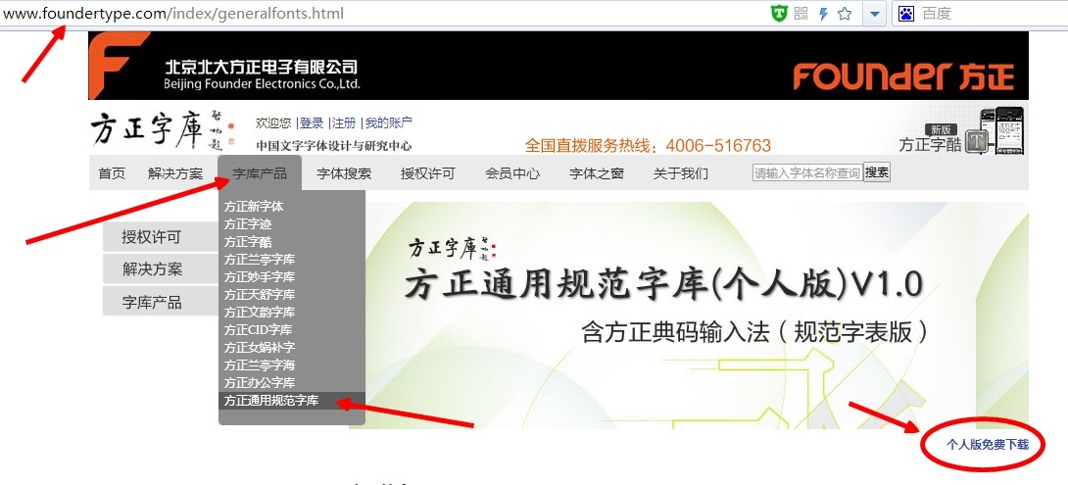Click the URL in the address bar

point(173,13)
